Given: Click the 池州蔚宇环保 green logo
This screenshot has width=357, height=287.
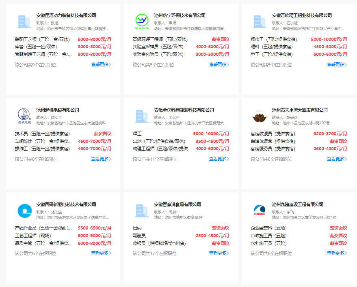Looking at the screenshot, I should pos(142,21).
